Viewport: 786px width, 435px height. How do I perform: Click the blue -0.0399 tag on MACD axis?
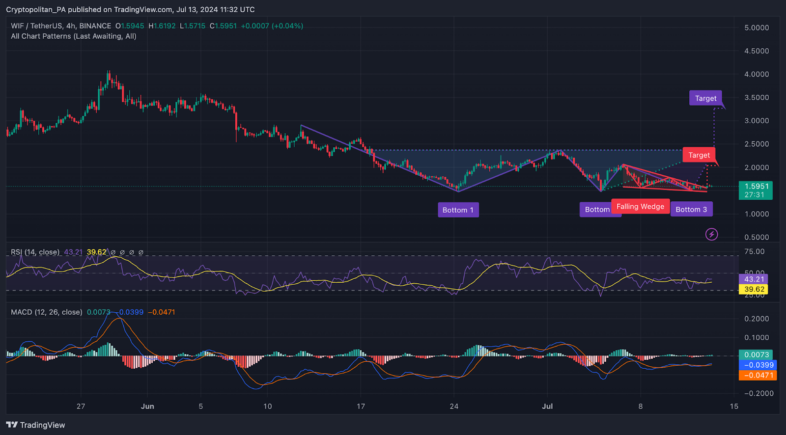pyautogui.click(x=758, y=365)
